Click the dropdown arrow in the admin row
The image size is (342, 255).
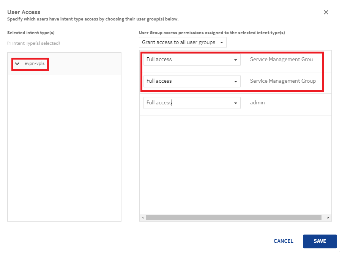tap(236, 103)
